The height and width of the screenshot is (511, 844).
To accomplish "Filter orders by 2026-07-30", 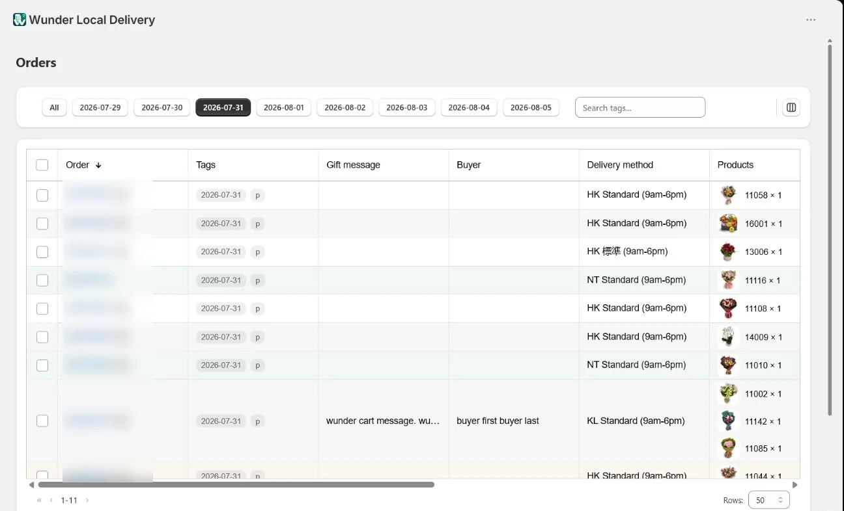I will point(162,107).
